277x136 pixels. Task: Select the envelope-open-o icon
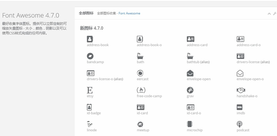click(x=240, y=73)
